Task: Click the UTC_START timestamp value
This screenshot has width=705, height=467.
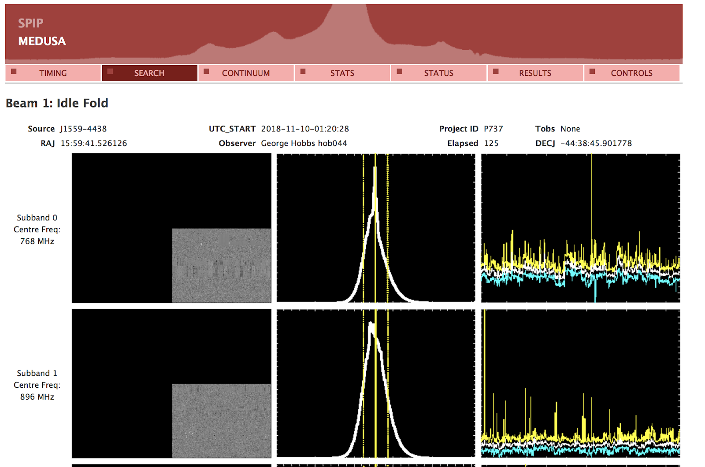Action: pyautogui.click(x=305, y=129)
